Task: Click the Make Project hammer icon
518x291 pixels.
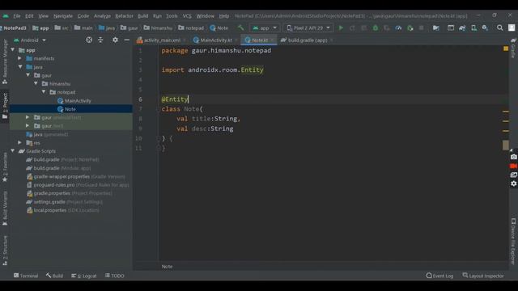Action: click(x=241, y=28)
